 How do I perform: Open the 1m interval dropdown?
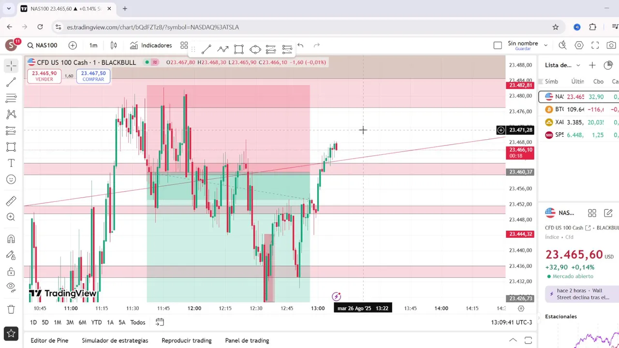click(93, 45)
